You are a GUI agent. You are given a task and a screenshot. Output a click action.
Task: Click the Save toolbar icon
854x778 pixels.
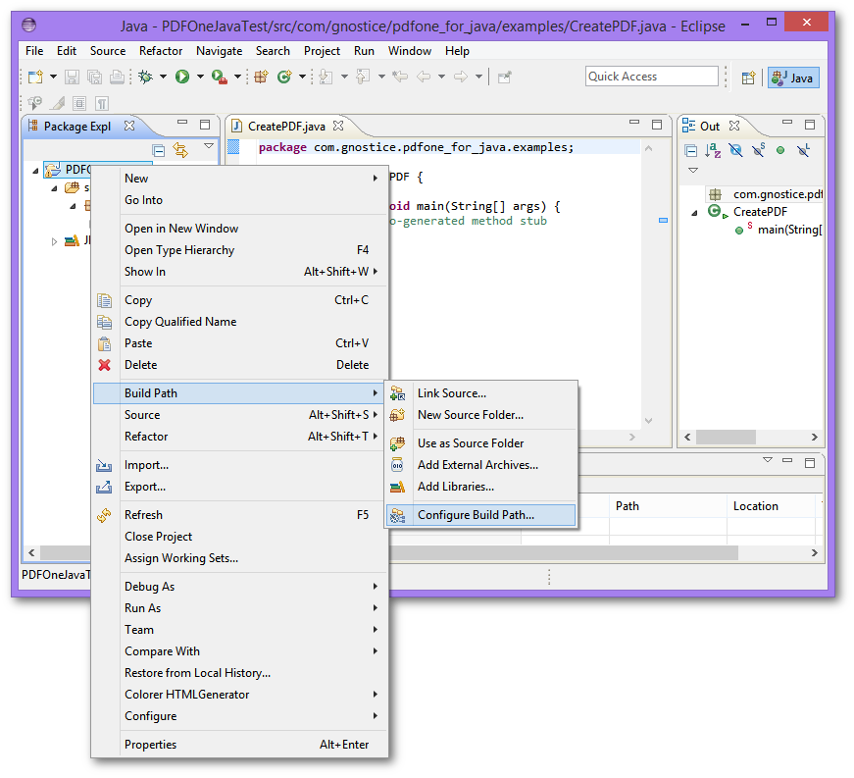(72, 77)
